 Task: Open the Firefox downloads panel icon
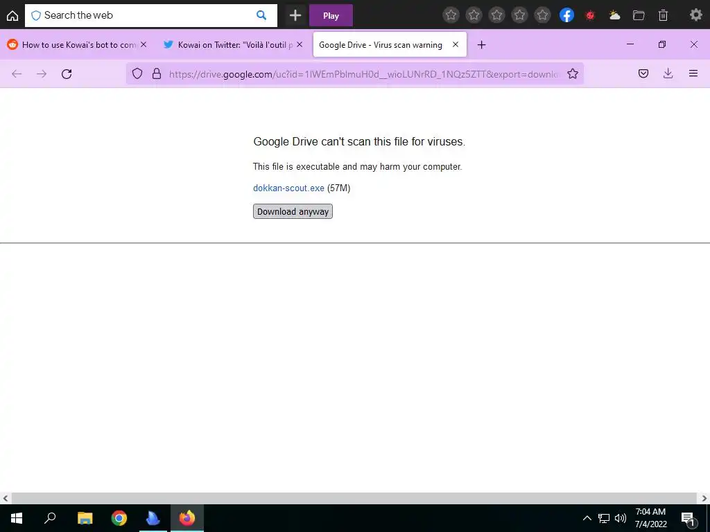pyautogui.click(x=668, y=73)
